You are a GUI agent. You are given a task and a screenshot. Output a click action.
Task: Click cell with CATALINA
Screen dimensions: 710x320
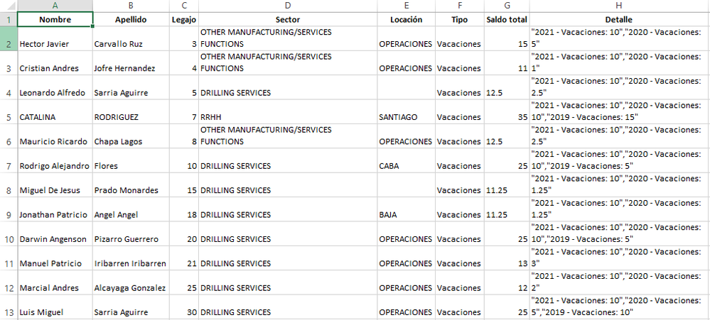[x=55, y=111]
